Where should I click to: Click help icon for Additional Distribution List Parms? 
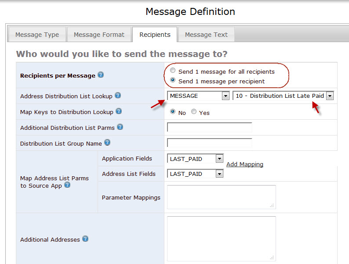click(x=120, y=127)
